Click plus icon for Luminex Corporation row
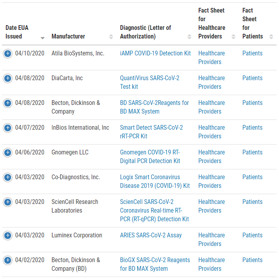This screenshot has height=279, width=279. click(7, 235)
